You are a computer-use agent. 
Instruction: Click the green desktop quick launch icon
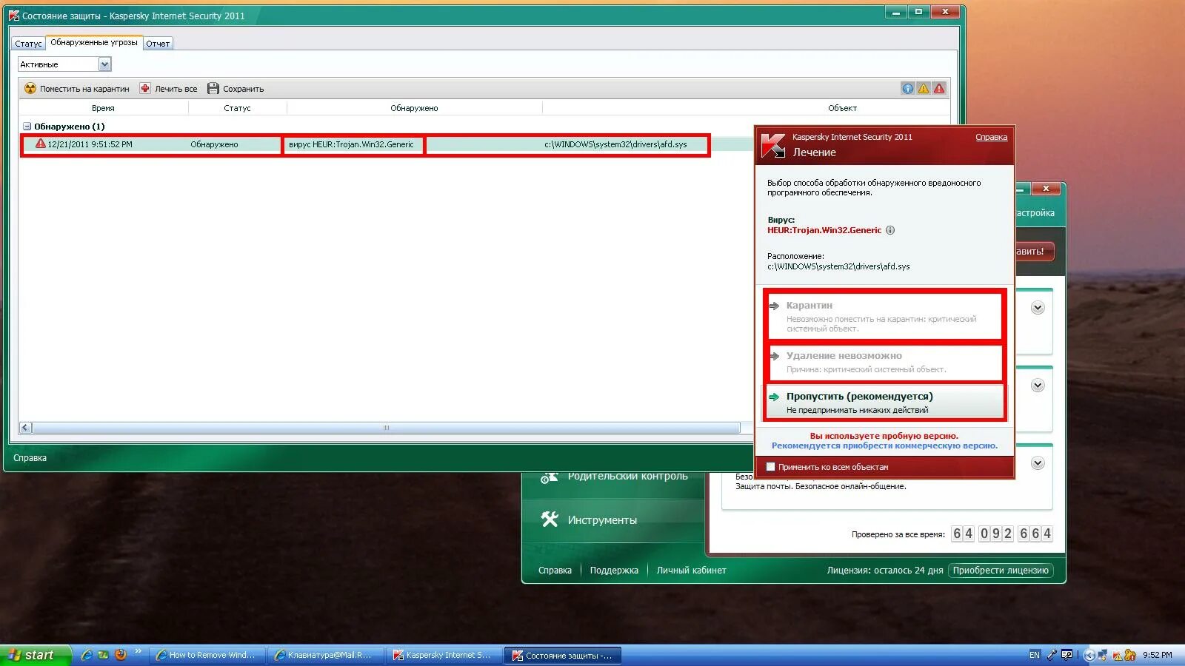click(x=103, y=655)
